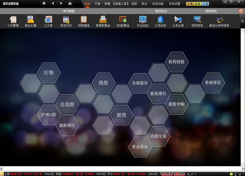245x176 pixels.
Task: Open 公告全景 megaphone icon
Action: 178,20
